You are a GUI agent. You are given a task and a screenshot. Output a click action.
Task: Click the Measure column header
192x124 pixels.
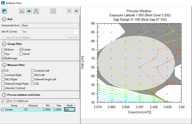(33, 105)
